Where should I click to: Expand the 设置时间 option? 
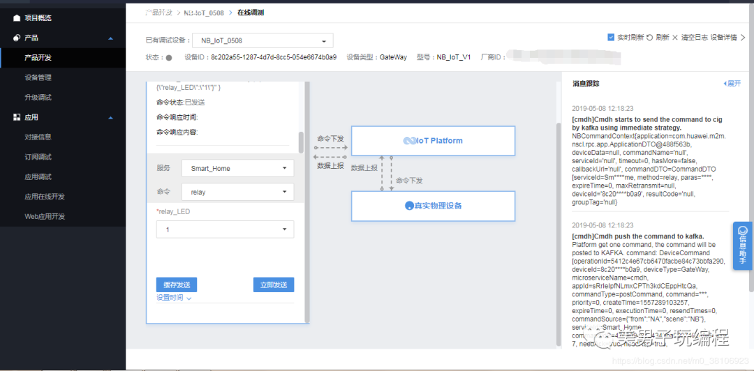pos(174,298)
